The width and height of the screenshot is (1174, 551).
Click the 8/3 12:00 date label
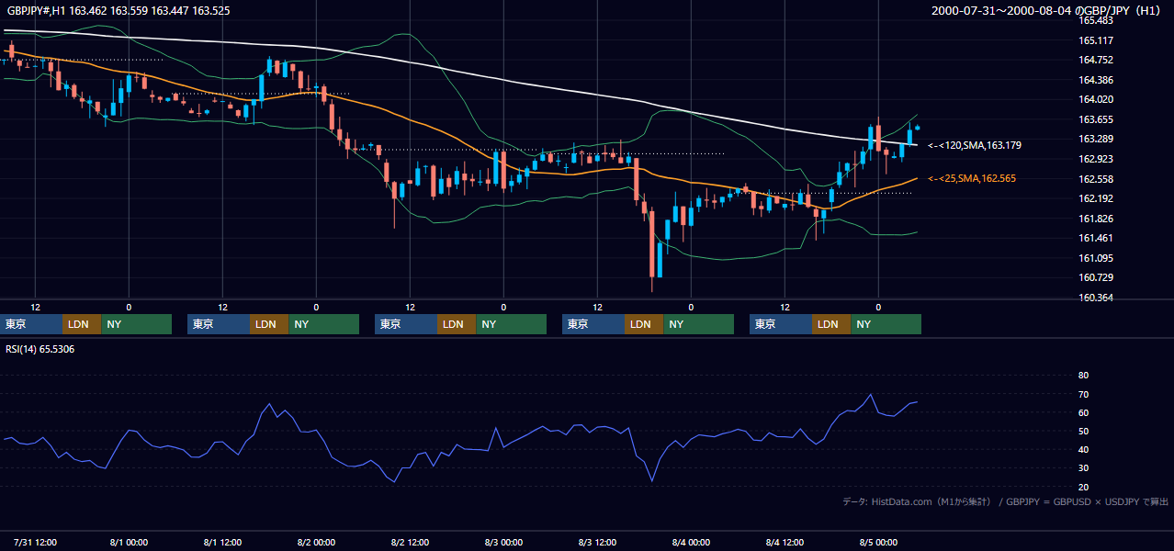(598, 543)
